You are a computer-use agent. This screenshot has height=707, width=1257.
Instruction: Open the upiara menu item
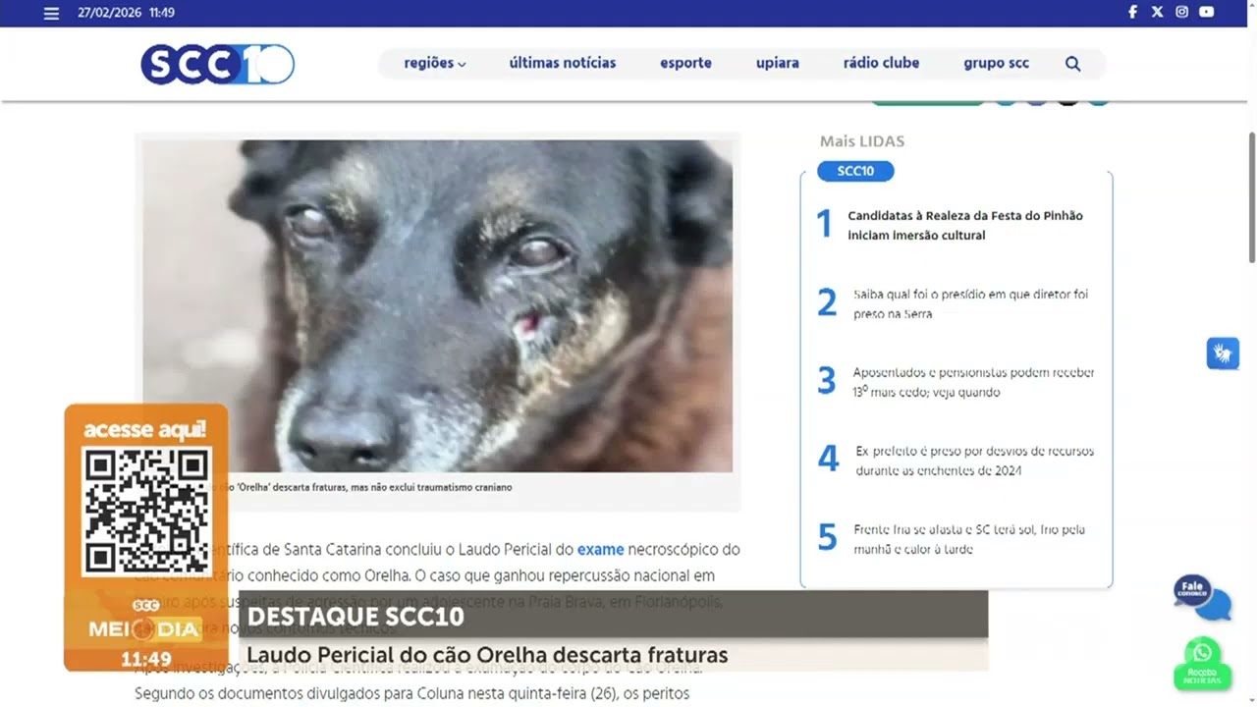pyautogui.click(x=778, y=63)
